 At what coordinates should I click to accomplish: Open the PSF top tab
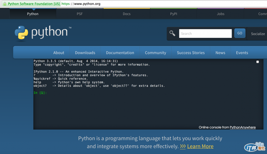pyautogui.click(x=80, y=14)
